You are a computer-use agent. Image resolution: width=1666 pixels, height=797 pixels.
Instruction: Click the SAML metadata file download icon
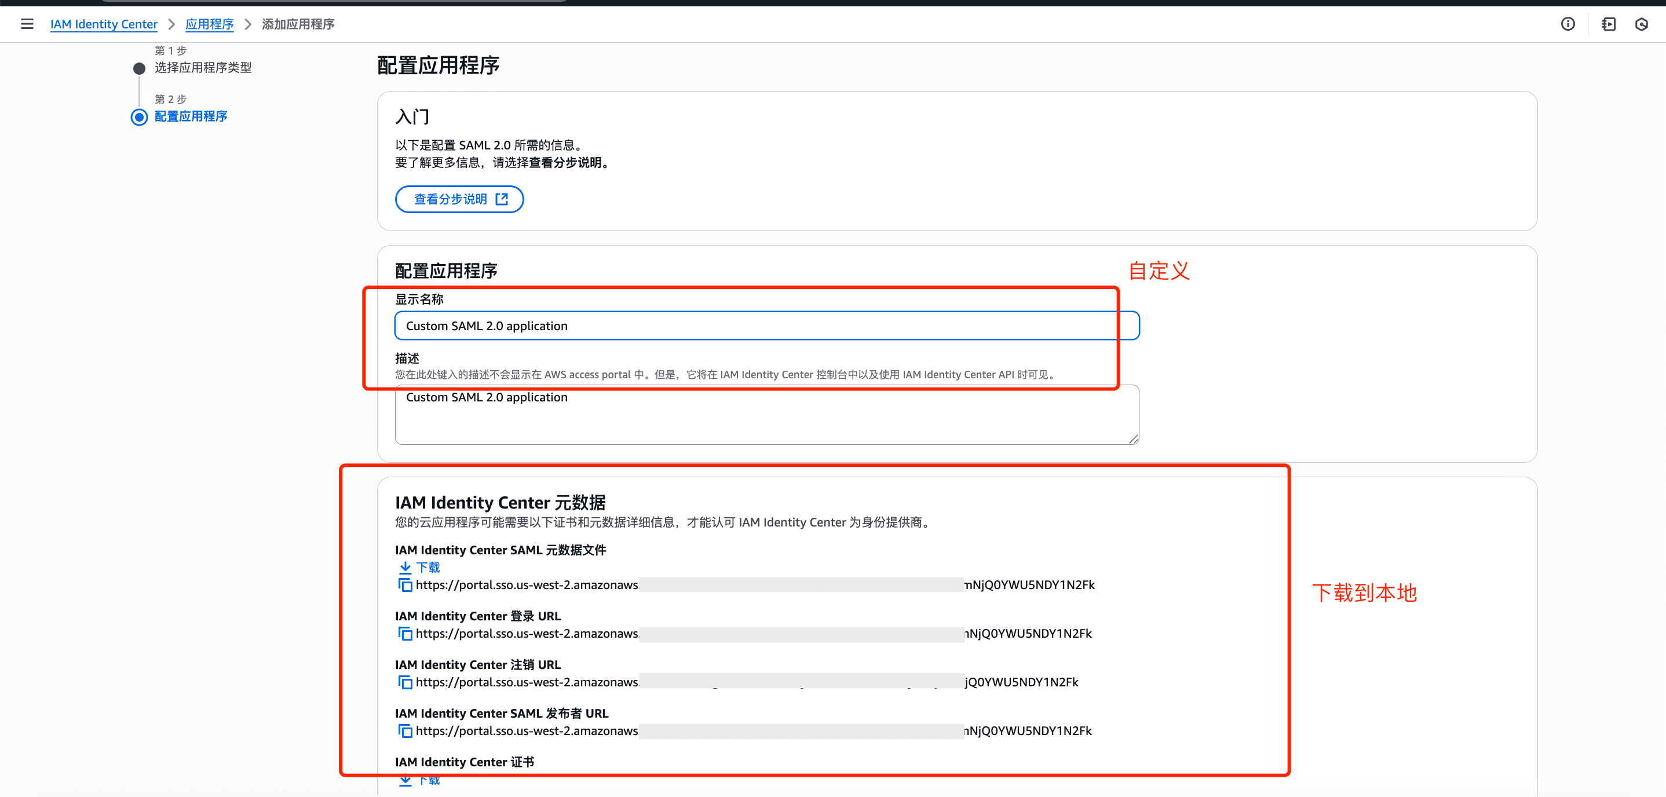[x=405, y=568]
